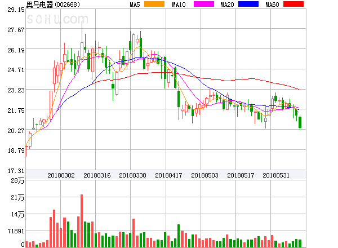Click the 29.15 price axis label

16,10
